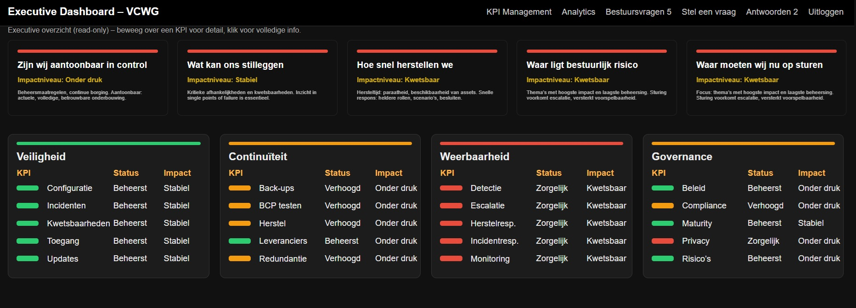The image size is (856, 308).
Task: Open the 'Zijn wij aantoonbaar in control' card
Action: pyautogui.click(x=88, y=78)
